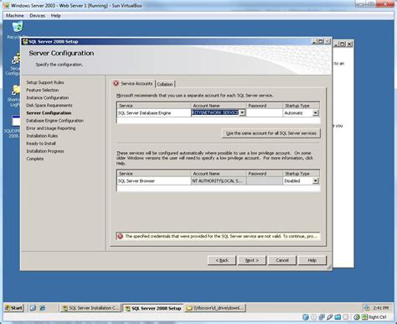Click the Complete step in the sidebar

click(35, 159)
